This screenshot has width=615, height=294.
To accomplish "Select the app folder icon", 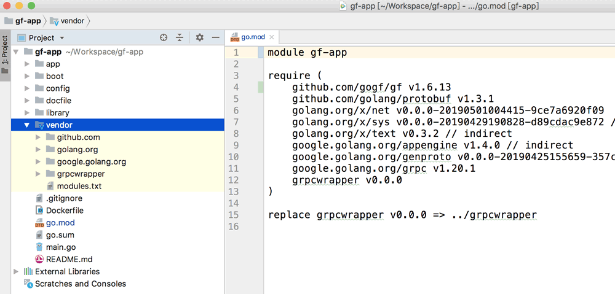I will [39, 63].
